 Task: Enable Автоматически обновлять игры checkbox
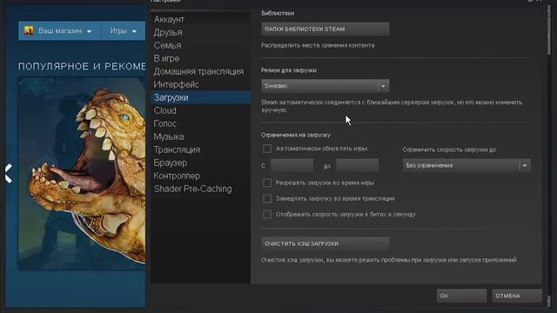[267, 149]
